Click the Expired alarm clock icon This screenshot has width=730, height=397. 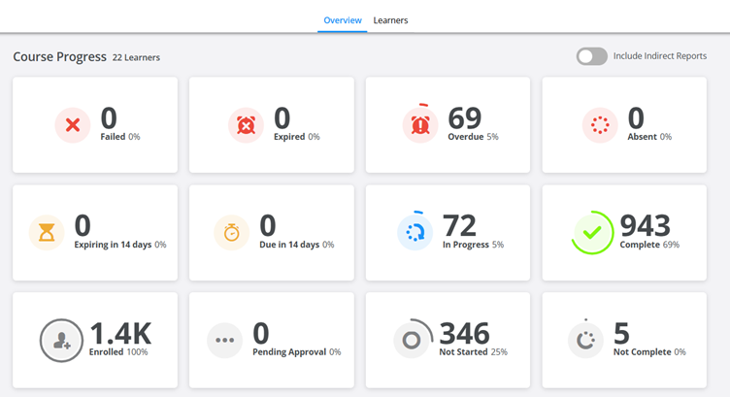(246, 125)
